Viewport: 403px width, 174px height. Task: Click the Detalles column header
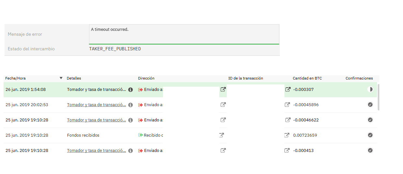click(74, 78)
